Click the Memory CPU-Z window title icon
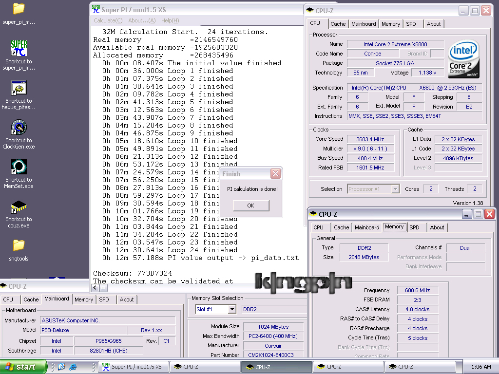499x374 pixels. [313, 214]
